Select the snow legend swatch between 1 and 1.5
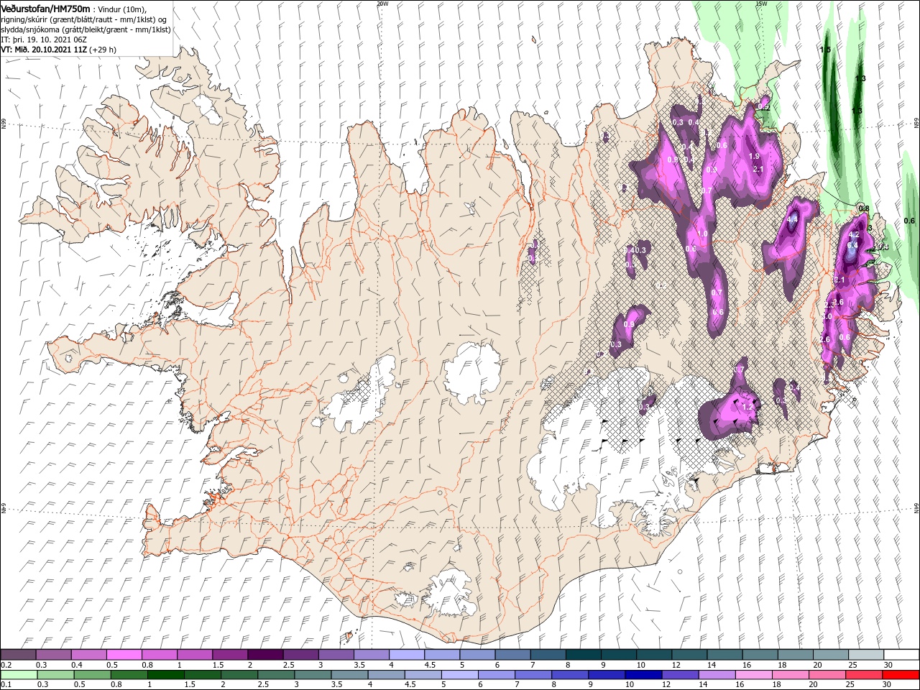 195,655
